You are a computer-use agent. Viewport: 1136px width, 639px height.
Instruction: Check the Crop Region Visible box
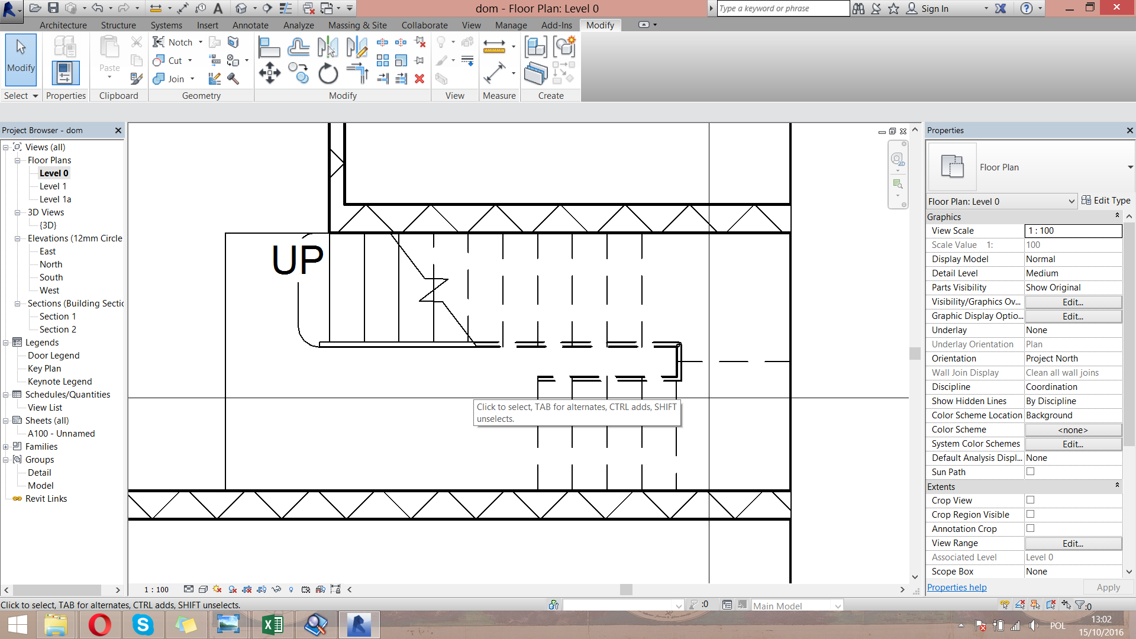click(1030, 514)
